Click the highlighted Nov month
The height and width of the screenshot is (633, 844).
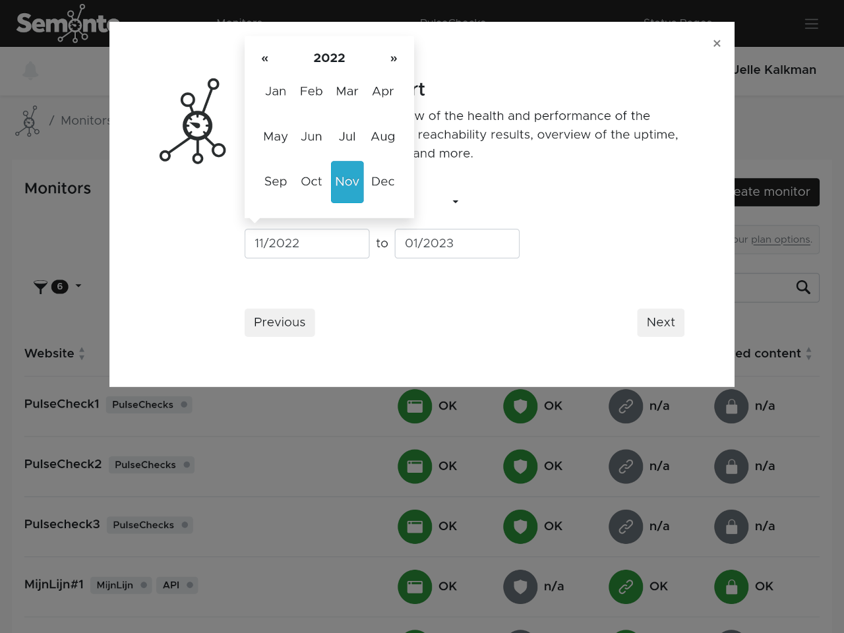point(347,181)
